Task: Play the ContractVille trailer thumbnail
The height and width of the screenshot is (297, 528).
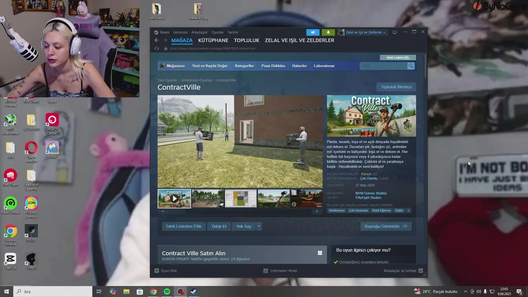Action: 174,199
